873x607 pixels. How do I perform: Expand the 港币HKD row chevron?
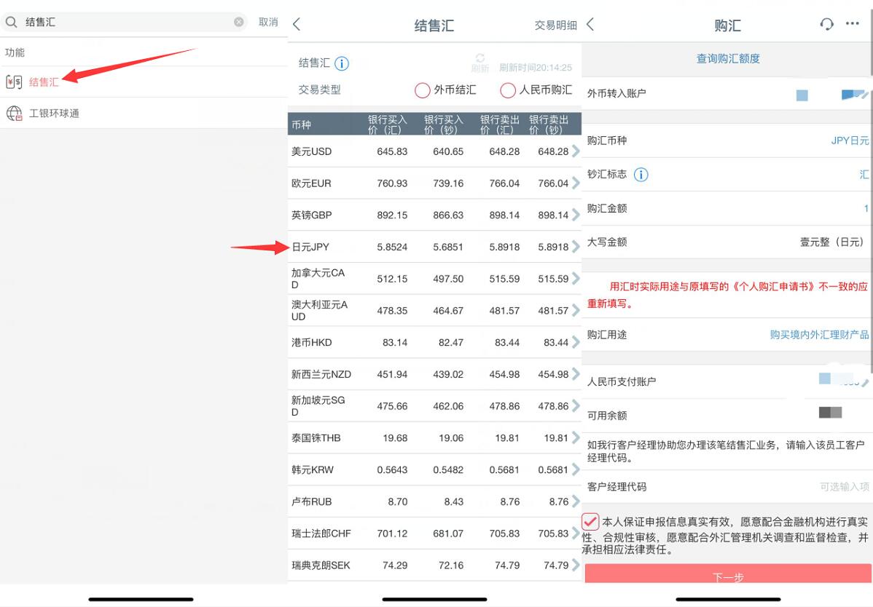click(575, 342)
